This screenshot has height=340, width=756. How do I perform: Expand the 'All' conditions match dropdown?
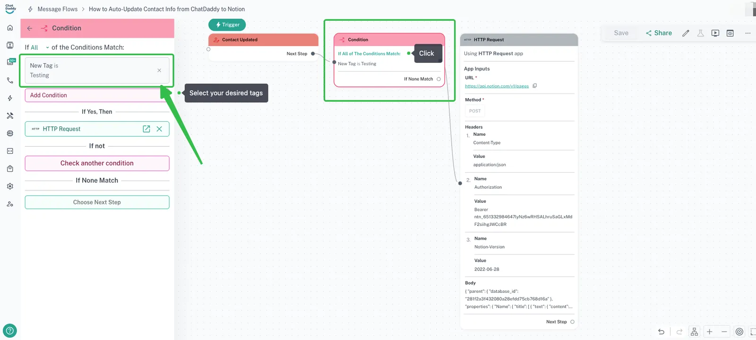40,48
